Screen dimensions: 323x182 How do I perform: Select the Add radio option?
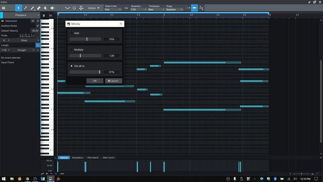pos(72,33)
